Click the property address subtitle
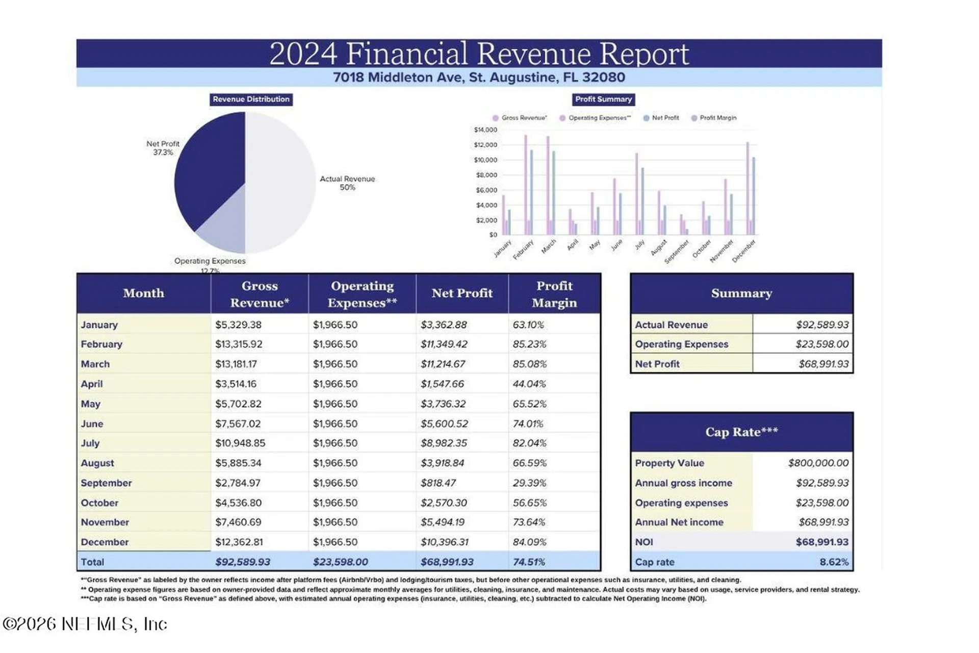The width and height of the screenshot is (979, 653). [479, 78]
